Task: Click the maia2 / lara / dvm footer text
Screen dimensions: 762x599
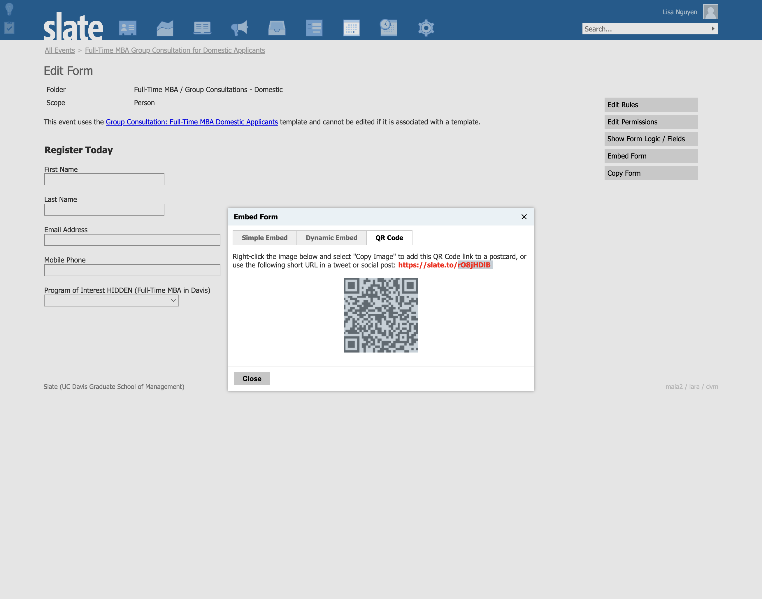Action: click(x=692, y=387)
